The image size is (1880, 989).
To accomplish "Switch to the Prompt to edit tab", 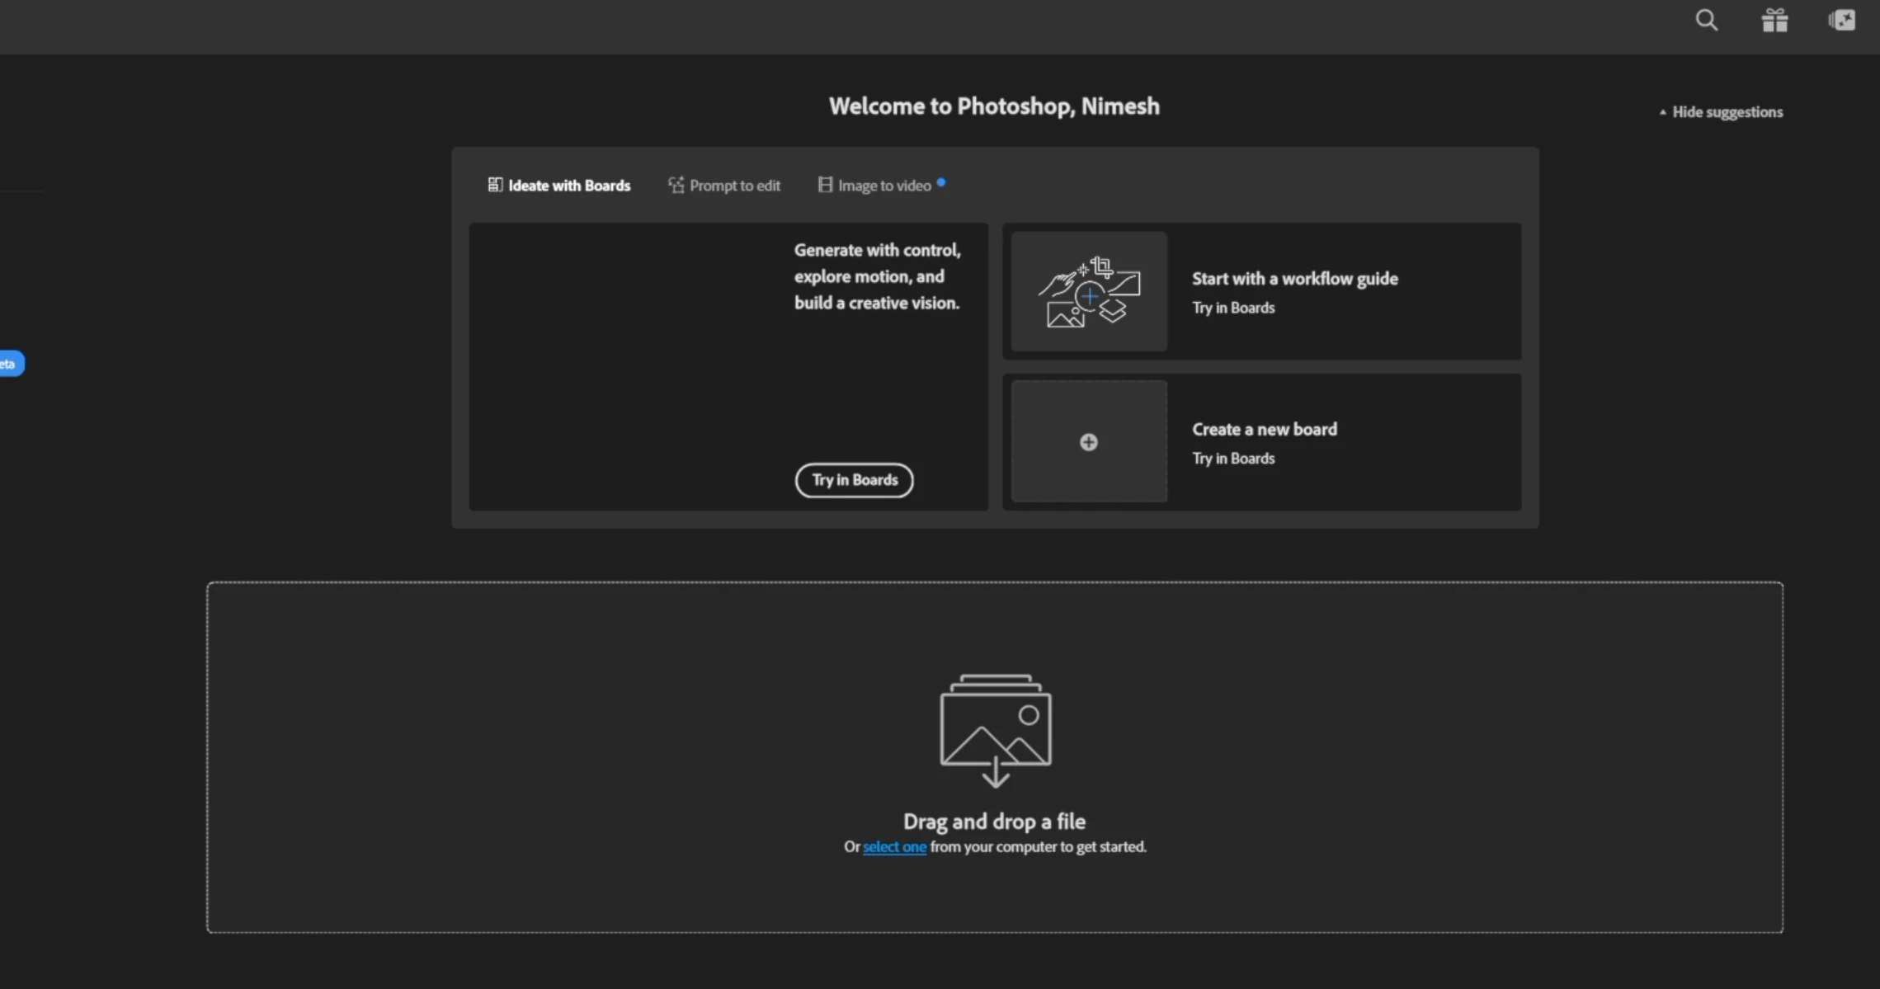I will pyautogui.click(x=724, y=186).
